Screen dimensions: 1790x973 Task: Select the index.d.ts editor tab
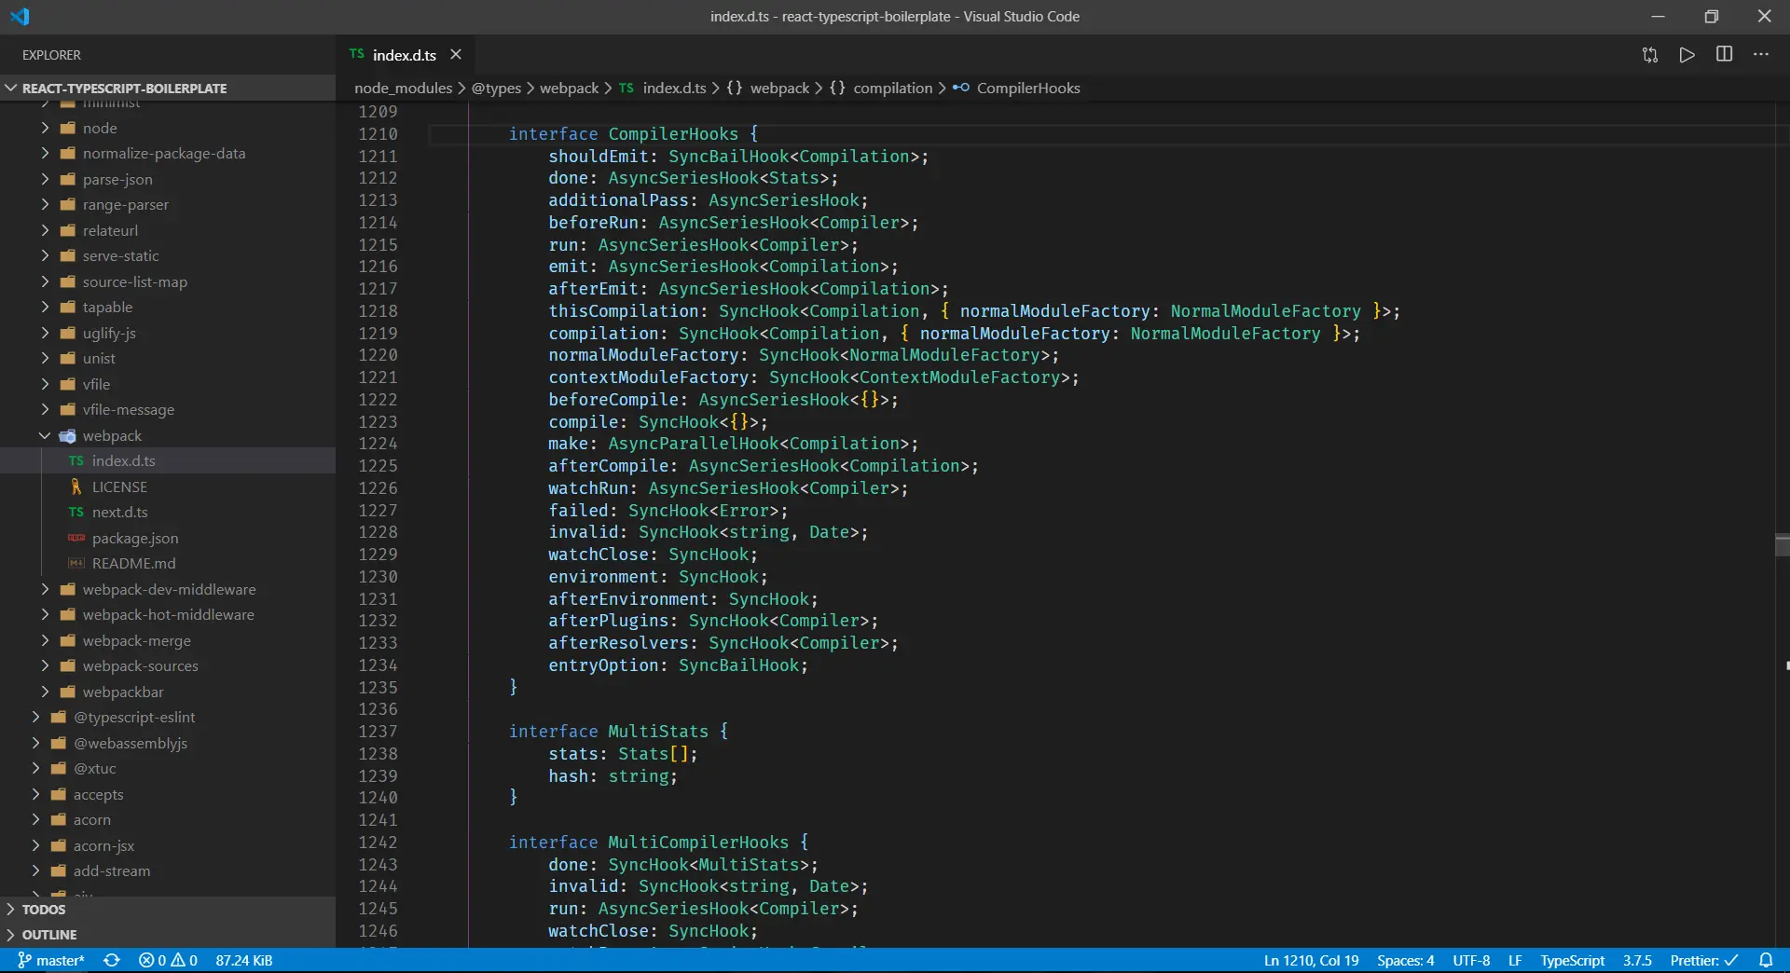pos(405,55)
